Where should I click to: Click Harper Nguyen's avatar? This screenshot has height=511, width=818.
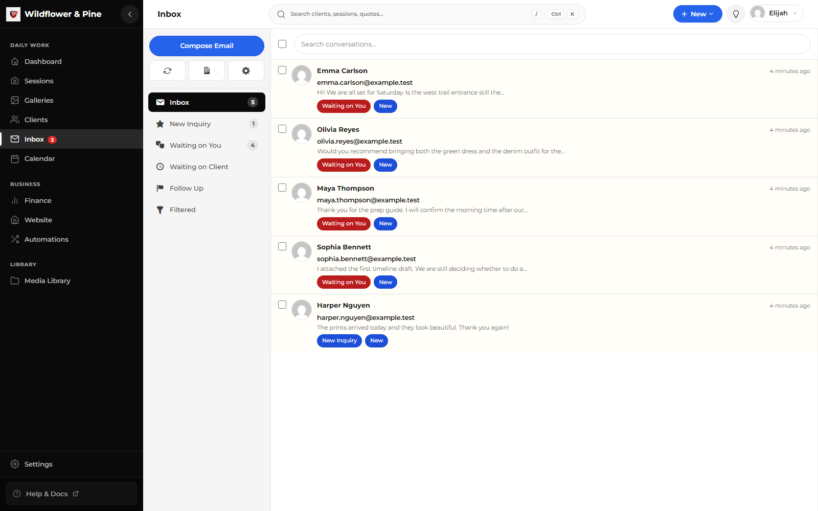pos(302,310)
